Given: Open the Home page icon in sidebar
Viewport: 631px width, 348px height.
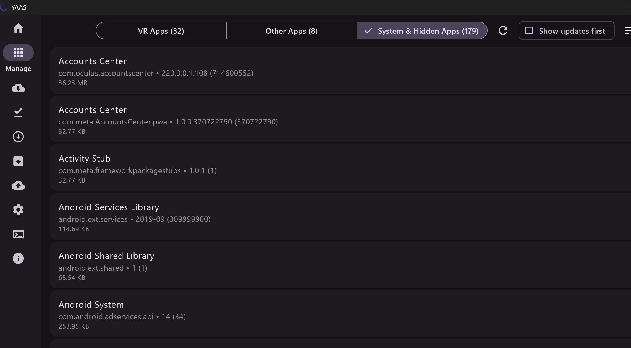Looking at the screenshot, I should [18, 28].
